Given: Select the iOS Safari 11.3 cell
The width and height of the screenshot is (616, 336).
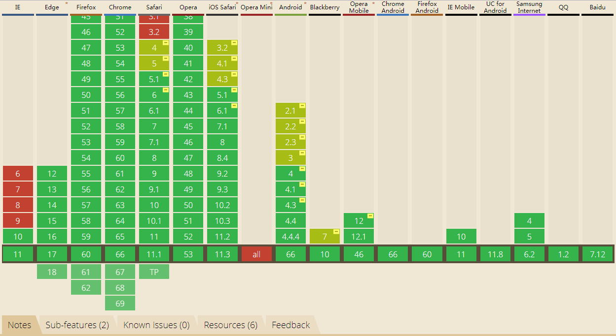Looking at the screenshot, I should tap(222, 254).
